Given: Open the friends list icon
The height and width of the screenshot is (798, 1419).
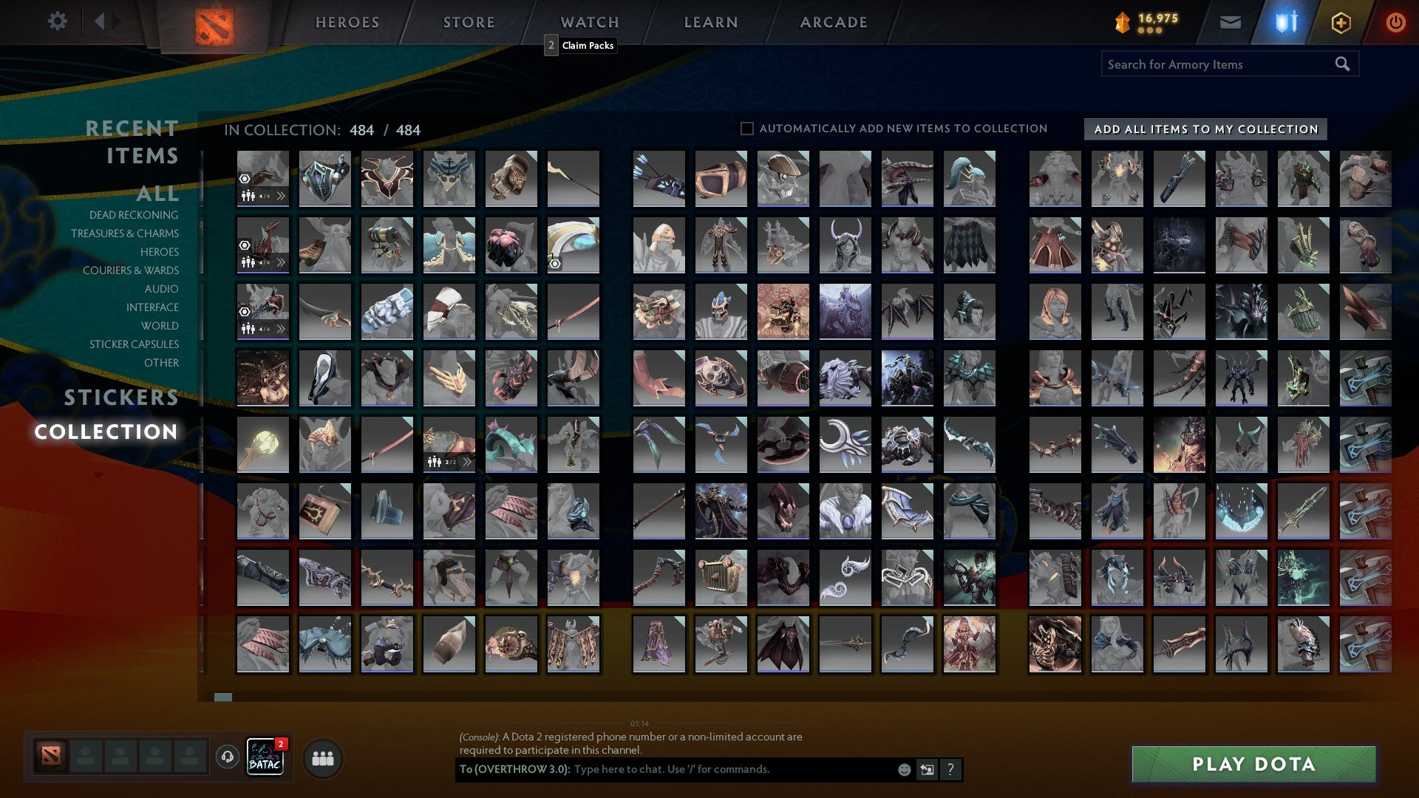Looking at the screenshot, I should pyautogui.click(x=323, y=759).
